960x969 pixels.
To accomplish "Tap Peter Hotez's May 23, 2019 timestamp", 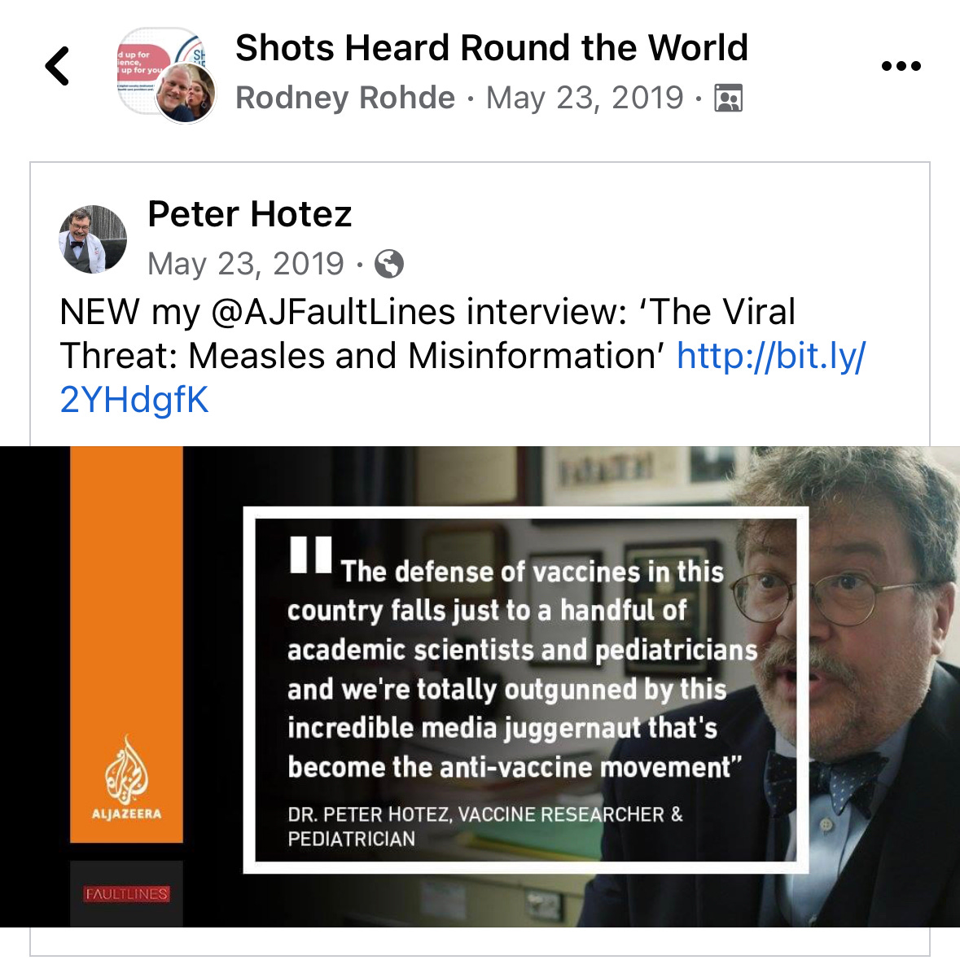I will (245, 264).
